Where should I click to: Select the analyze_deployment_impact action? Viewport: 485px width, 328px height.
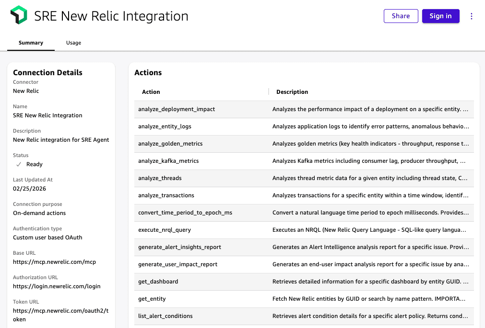(x=177, y=109)
